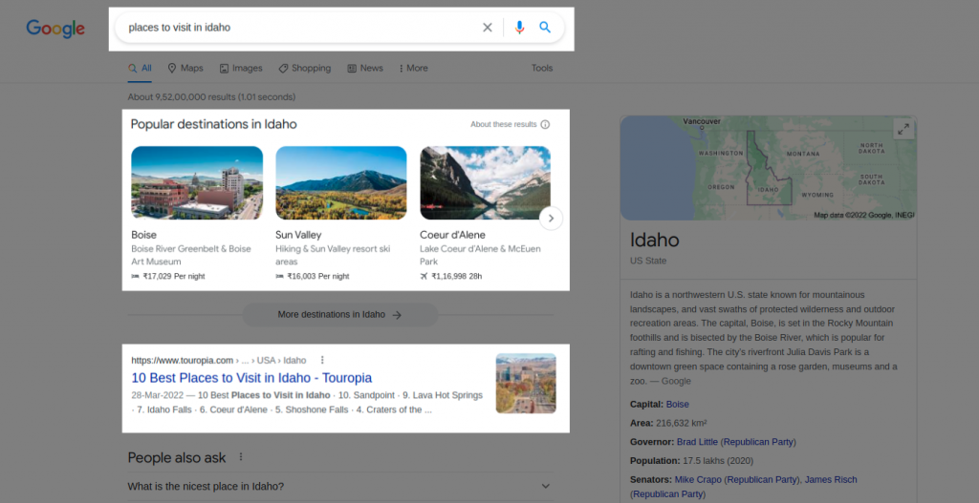The height and width of the screenshot is (503, 979).
Task: Show next destinations with carousel arrow
Action: click(551, 219)
